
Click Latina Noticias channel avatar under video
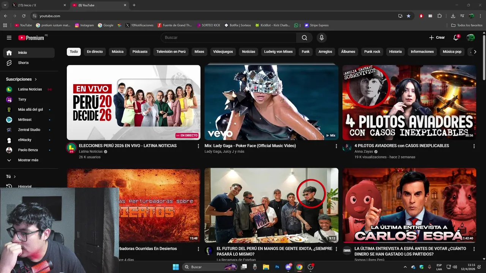(x=71, y=148)
